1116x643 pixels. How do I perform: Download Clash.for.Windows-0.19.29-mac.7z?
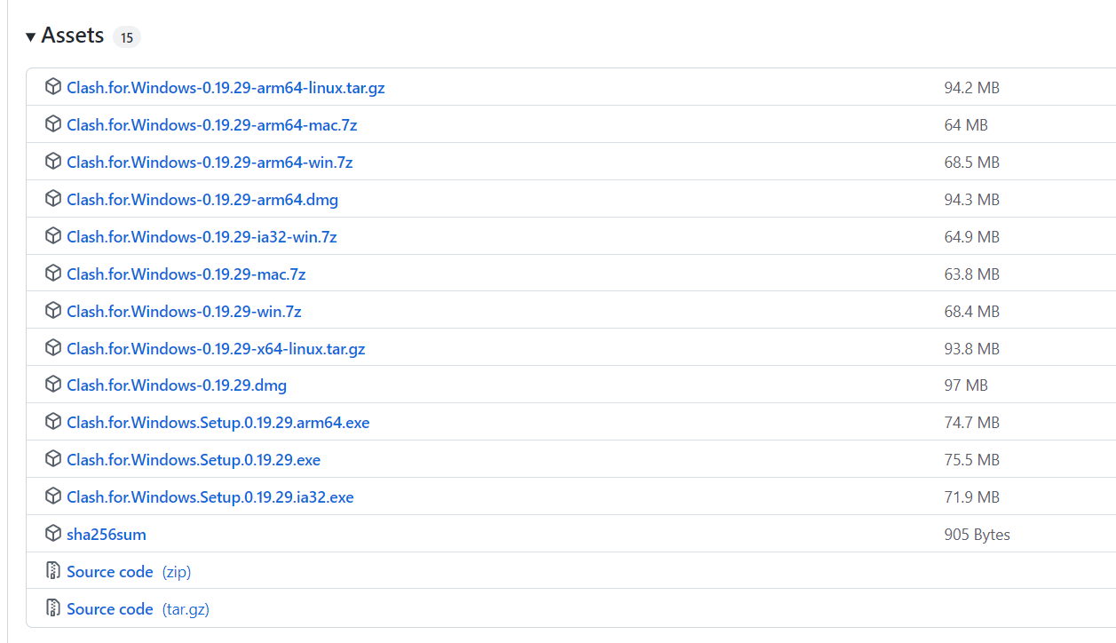(x=186, y=274)
